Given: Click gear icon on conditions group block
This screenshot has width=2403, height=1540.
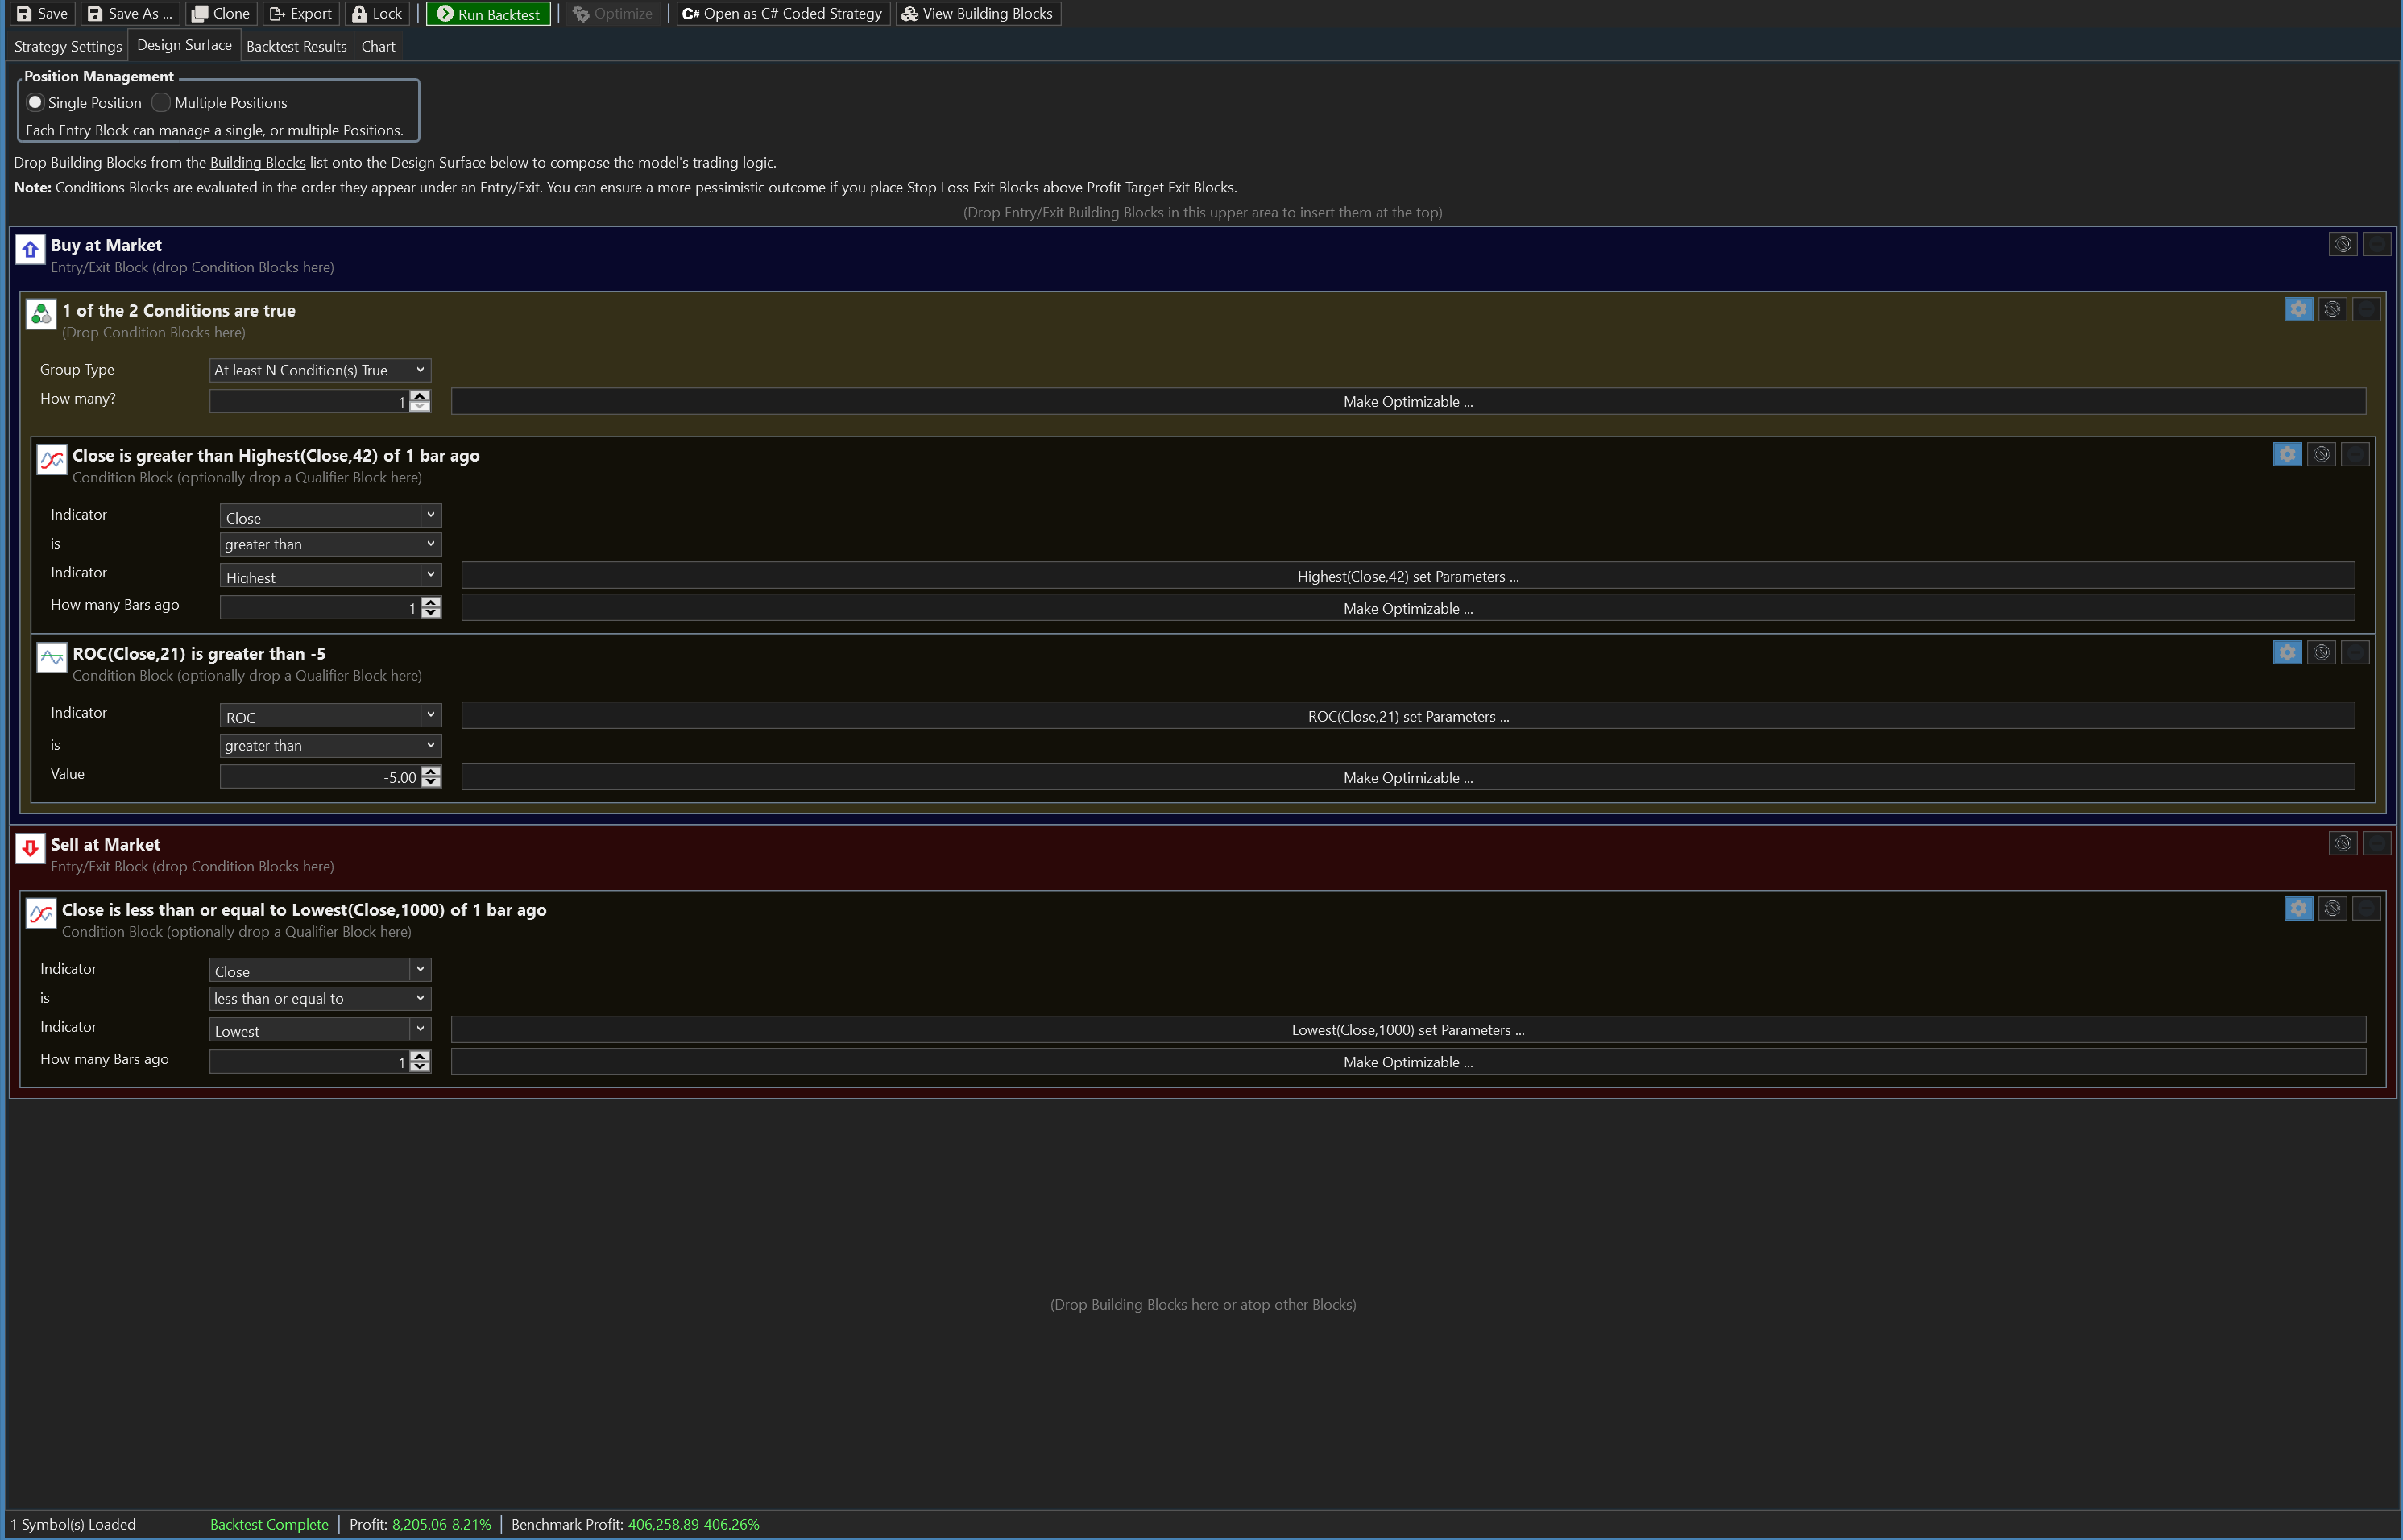Looking at the screenshot, I should [x=2298, y=309].
